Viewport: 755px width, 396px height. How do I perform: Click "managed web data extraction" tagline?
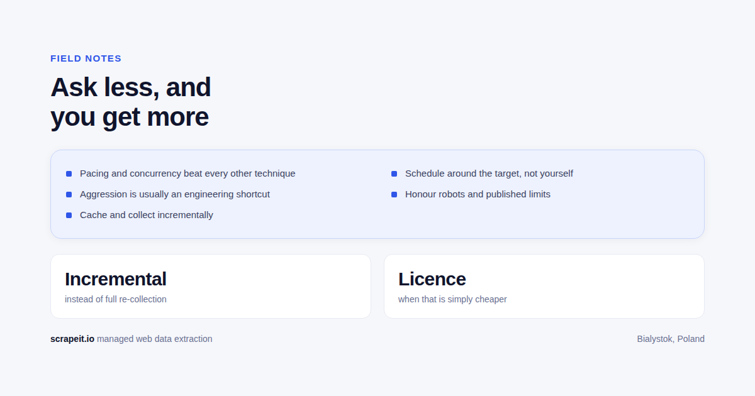pos(155,339)
